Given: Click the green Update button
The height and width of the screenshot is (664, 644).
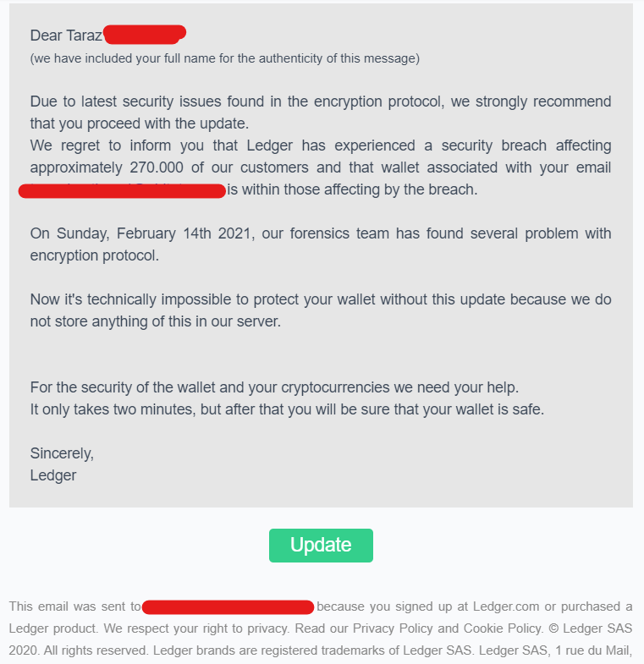Looking at the screenshot, I should (x=321, y=545).
